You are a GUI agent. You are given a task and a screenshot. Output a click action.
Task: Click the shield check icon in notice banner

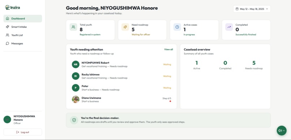74,120
